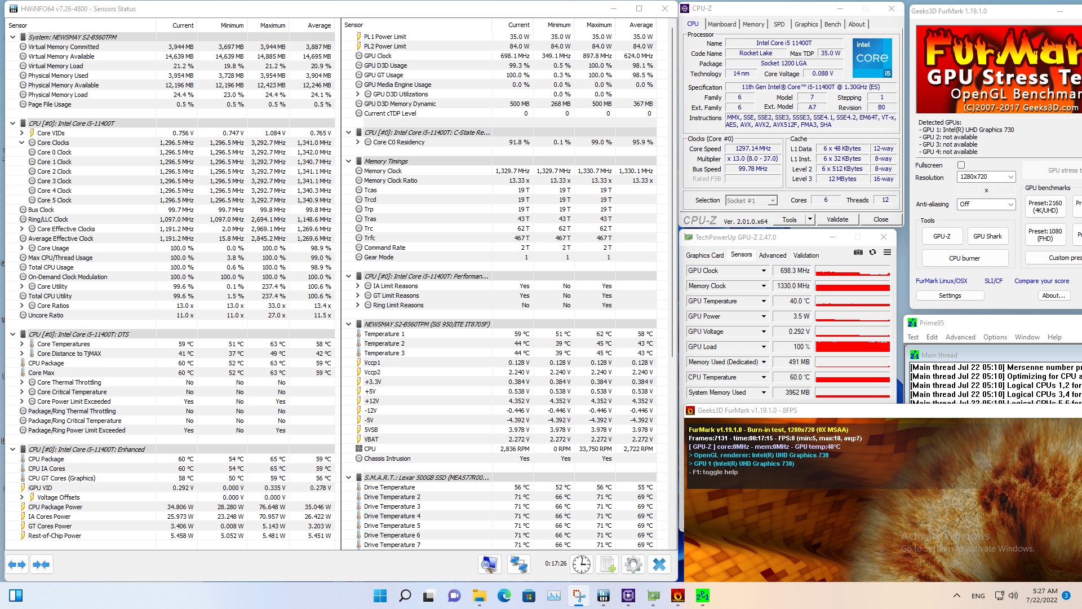This screenshot has height=609, width=1082.
Task: Take GPU-Z screenshot with camera icon
Action: (858, 252)
